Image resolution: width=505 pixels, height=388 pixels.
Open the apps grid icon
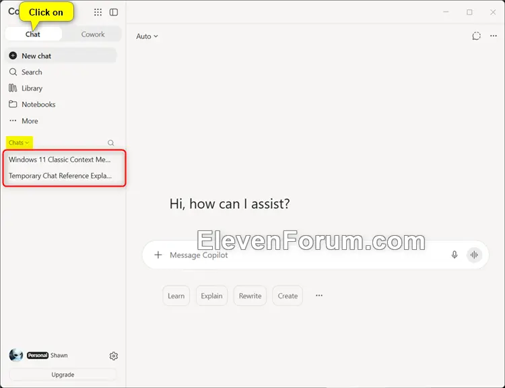(x=98, y=12)
